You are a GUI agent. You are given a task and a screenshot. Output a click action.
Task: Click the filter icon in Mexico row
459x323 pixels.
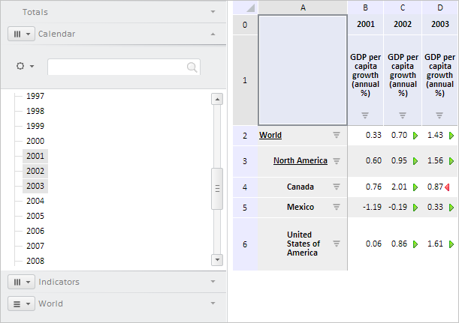point(337,207)
